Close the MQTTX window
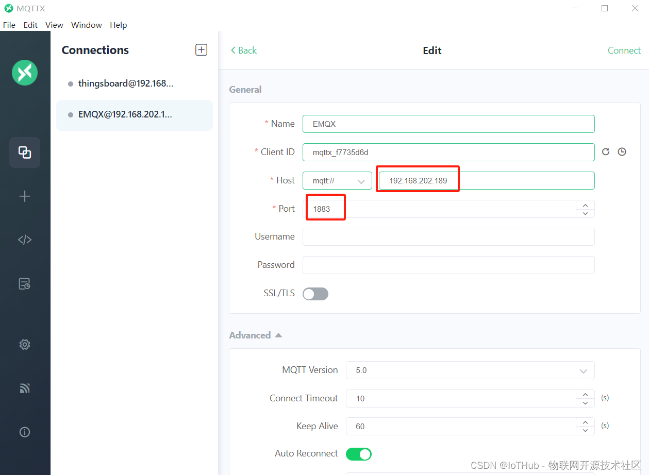 (x=635, y=8)
